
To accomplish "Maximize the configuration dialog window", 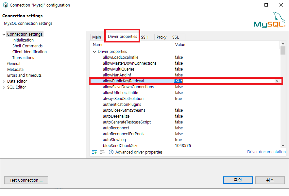I will [x=266, y=5].
